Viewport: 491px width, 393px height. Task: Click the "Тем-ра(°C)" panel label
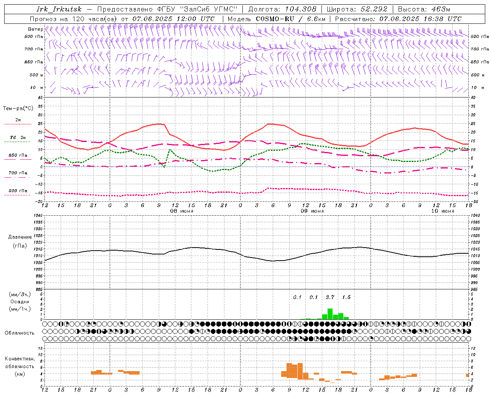(x=18, y=109)
